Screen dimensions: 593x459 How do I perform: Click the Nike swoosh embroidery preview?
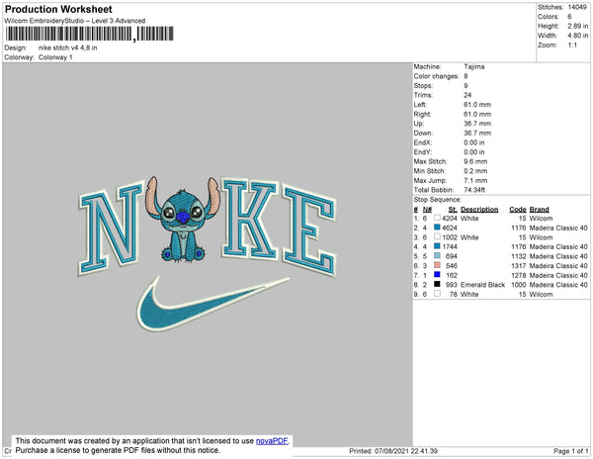point(212,304)
